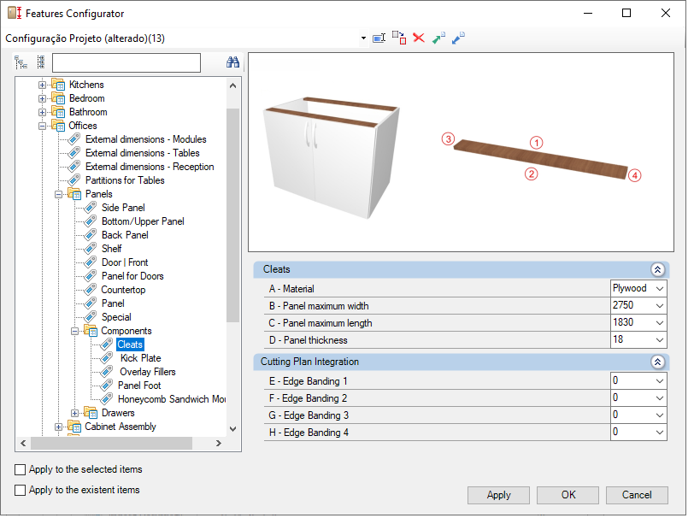This screenshot has height=524, width=694.
Task: Click the Cancel button
Action: point(637,495)
